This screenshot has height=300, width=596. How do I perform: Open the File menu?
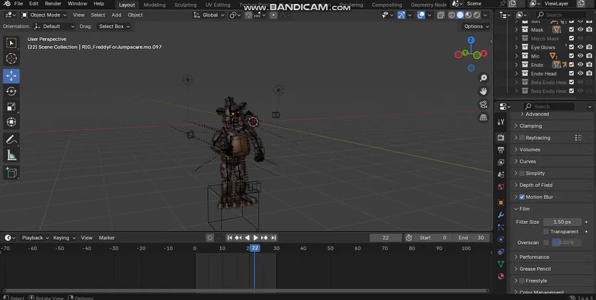pyautogui.click(x=19, y=4)
